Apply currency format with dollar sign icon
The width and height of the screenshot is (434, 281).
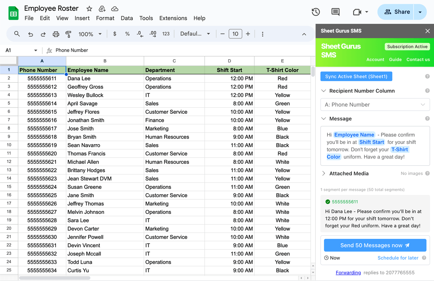tap(114, 34)
